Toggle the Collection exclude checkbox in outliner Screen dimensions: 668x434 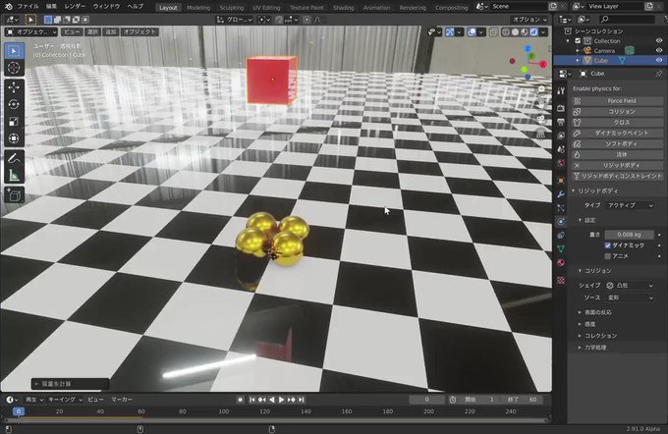point(578,41)
